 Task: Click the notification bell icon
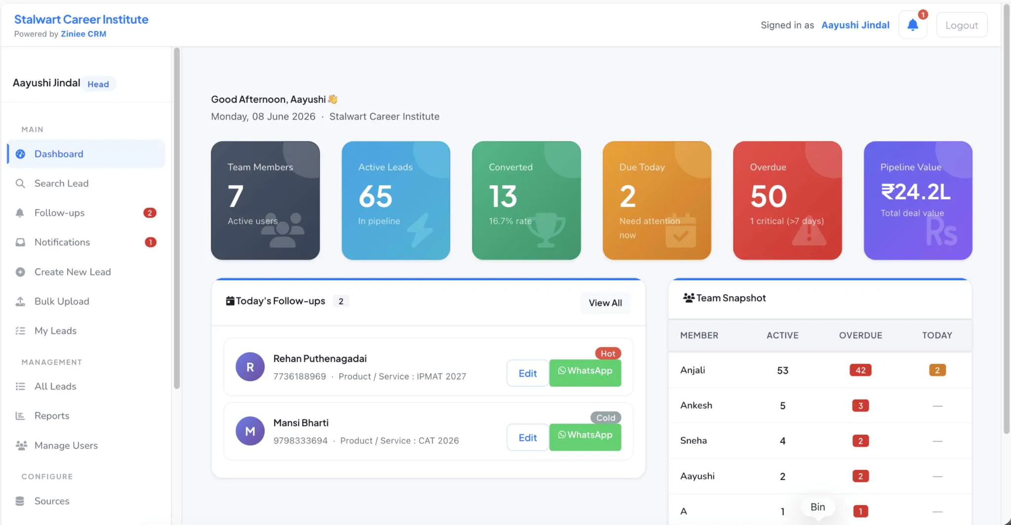pyautogui.click(x=912, y=25)
